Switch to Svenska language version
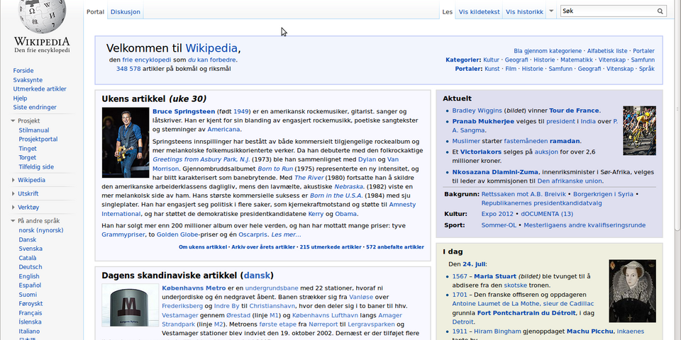This screenshot has width=681, height=340. click(31, 249)
